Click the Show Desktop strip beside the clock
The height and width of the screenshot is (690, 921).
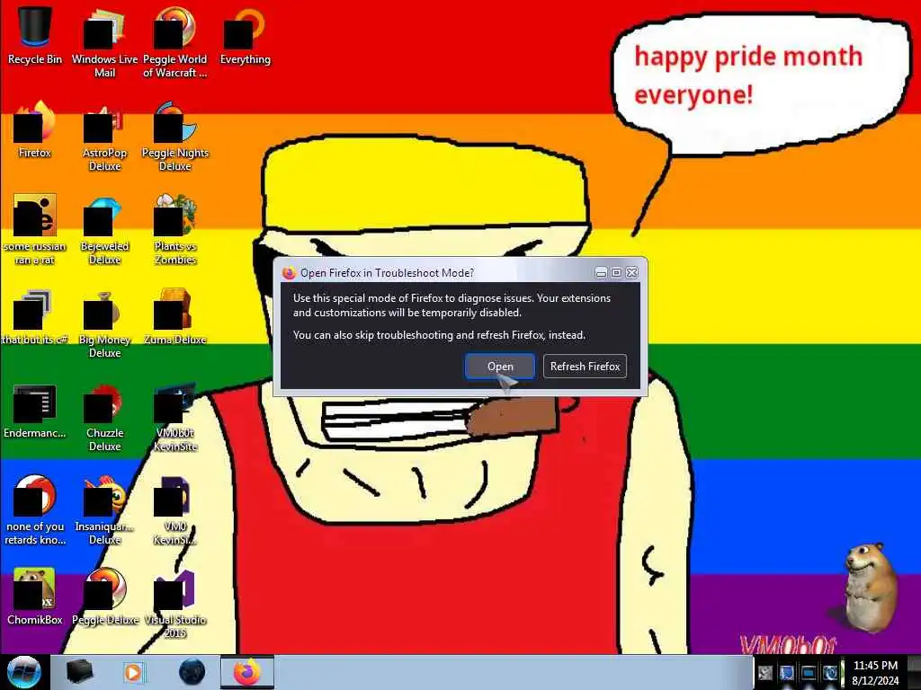(914, 672)
